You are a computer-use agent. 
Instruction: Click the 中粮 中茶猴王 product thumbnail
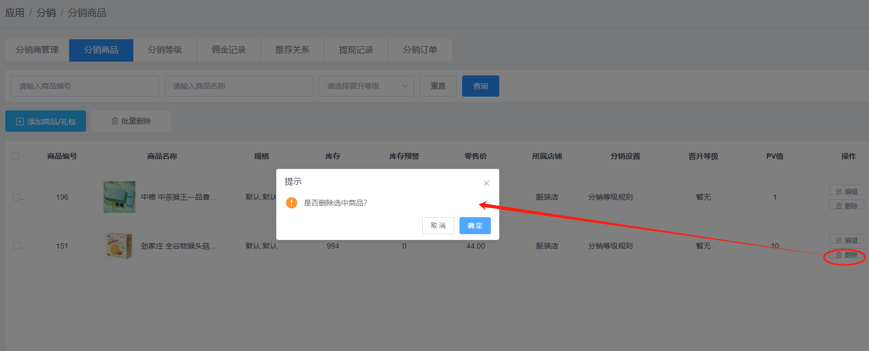pos(120,197)
